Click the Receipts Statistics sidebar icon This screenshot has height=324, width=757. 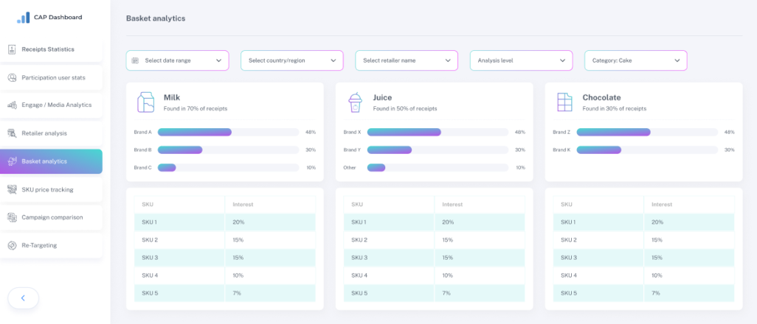coord(13,49)
